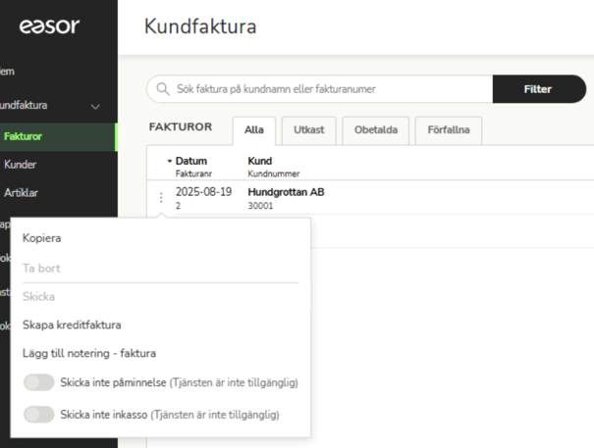Select Kopiera from the context menu
594x448 pixels.
41,238
